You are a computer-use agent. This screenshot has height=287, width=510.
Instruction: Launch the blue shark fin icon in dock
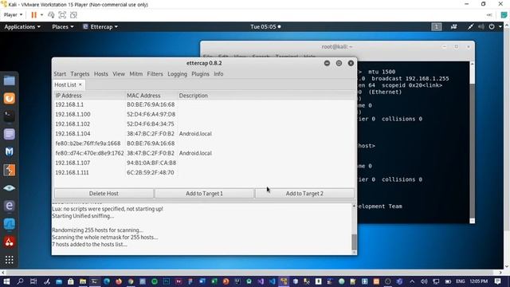coord(9,224)
